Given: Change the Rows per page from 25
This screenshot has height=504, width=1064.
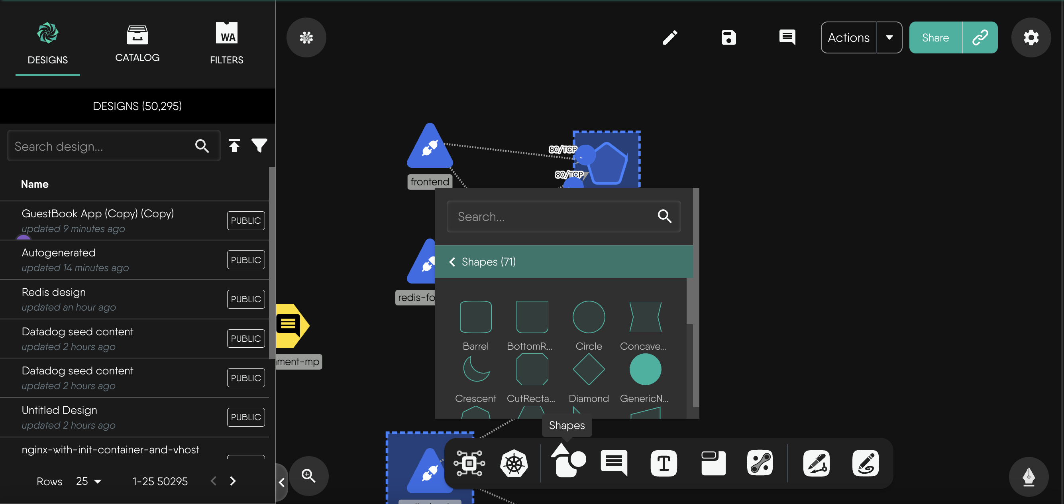Looking at the screenshot, I should point(88,481).
